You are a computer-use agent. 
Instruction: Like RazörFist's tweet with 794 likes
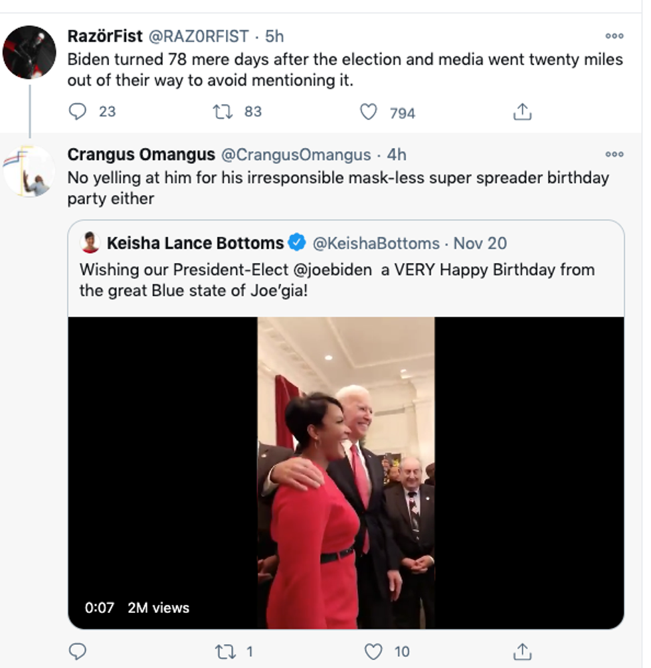(x=369, y=112)
